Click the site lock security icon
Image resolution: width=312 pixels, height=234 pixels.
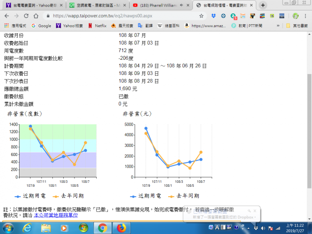point(48,16)
